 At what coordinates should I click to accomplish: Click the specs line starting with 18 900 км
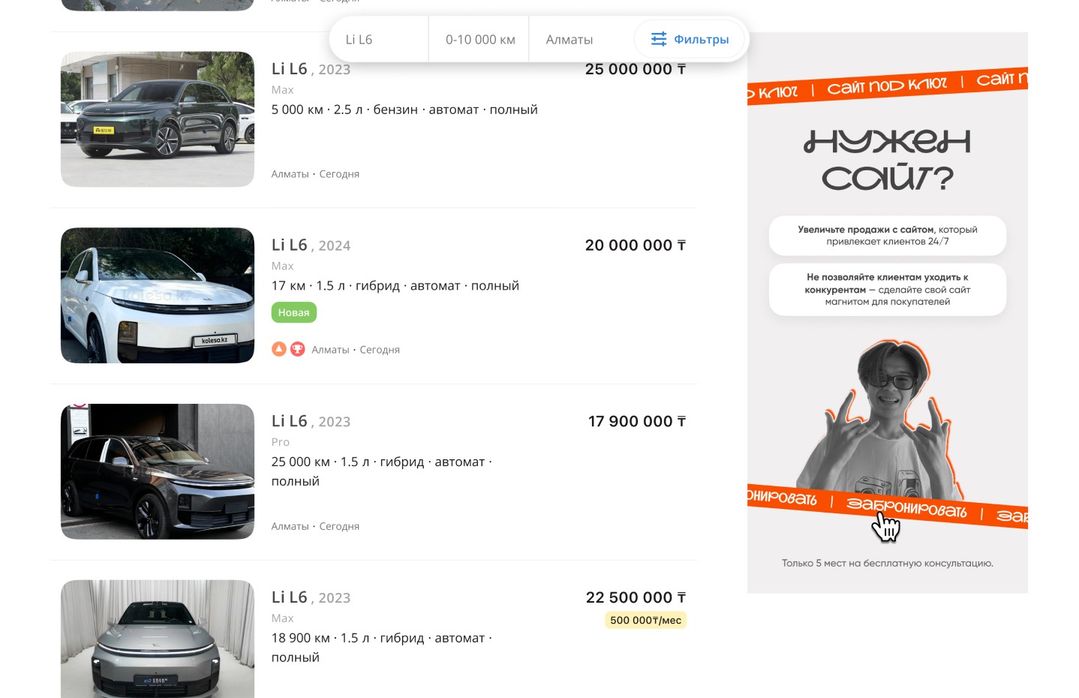click(x=382, y=648)
